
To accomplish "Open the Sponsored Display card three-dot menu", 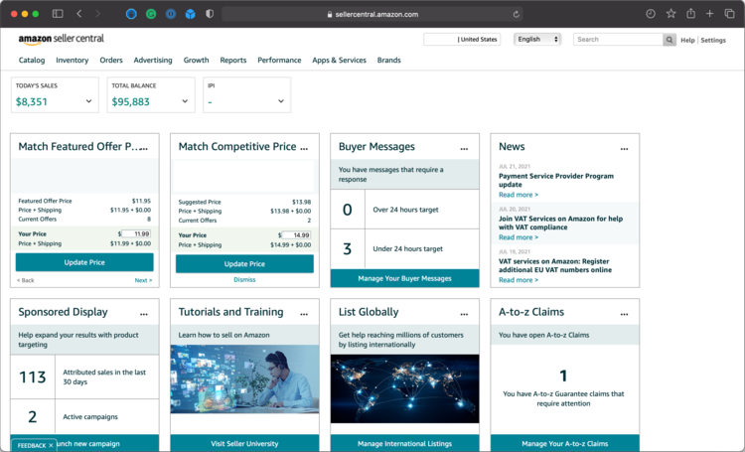I will pyautogui.click(x=144, y=314).
